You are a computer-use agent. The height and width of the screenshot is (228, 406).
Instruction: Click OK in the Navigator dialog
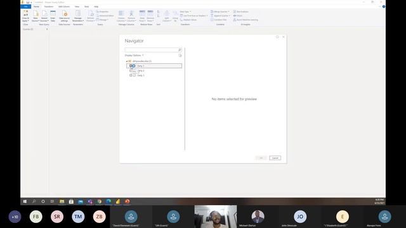(261, 158)
